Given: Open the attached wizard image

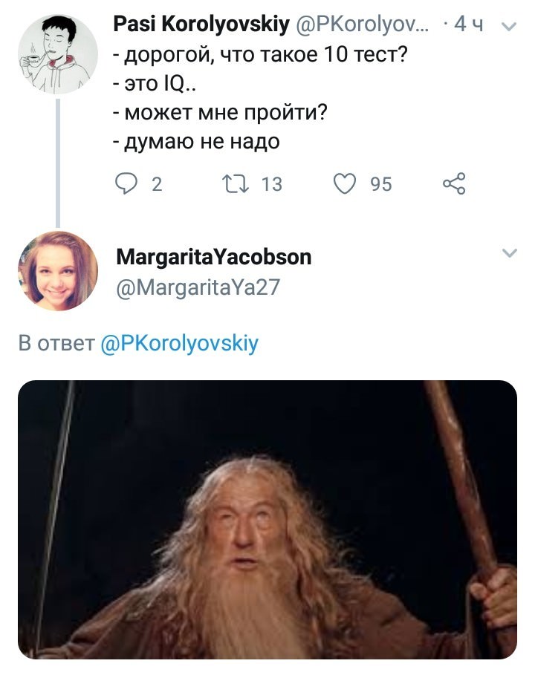Looking at the screenshot, I should click(267, 520).
